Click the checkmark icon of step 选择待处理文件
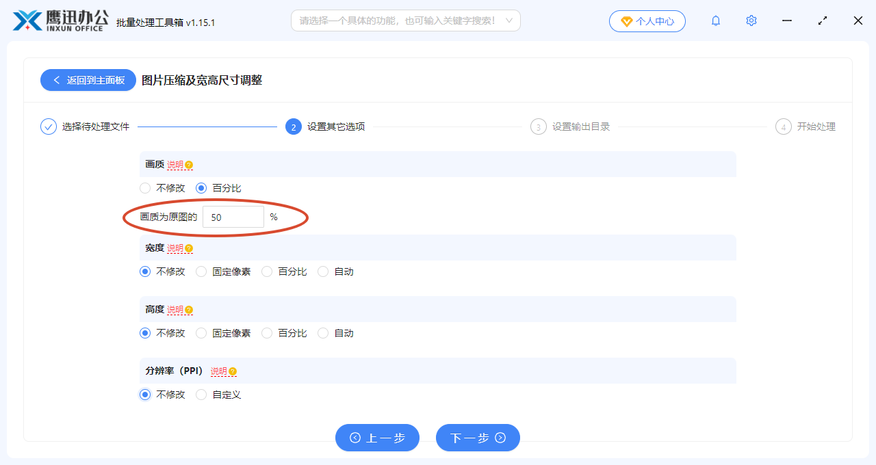The height and width of the screenshot is (465, 876). pos(49,127)
